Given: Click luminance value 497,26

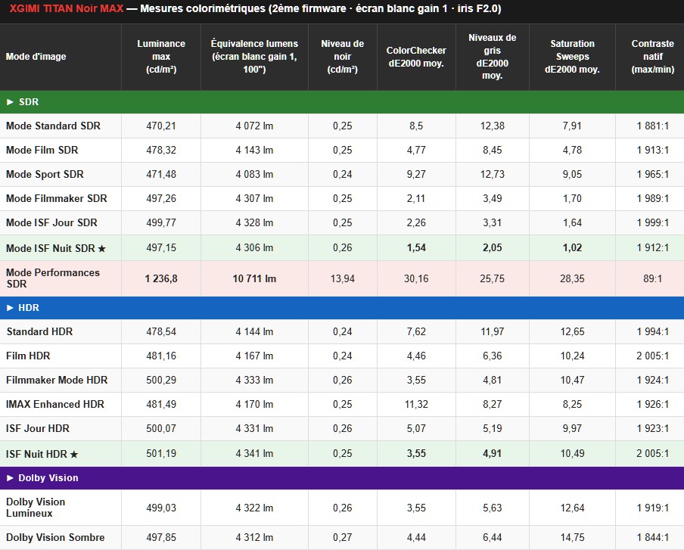Looking at the screenshot, I should tap(161, 198).
